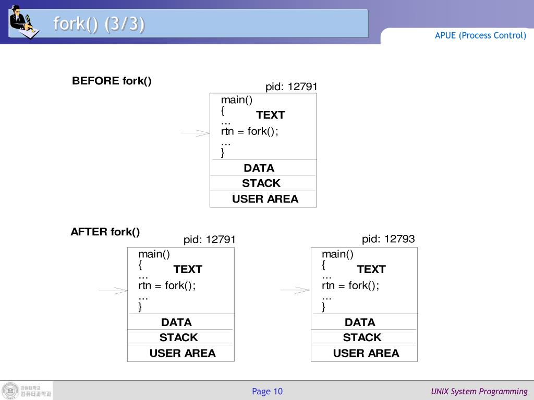The width and height of the screenshot is (534, 400).
Task: Click the USER AREA segment in child process 12793
Action: tap(364, 354)
